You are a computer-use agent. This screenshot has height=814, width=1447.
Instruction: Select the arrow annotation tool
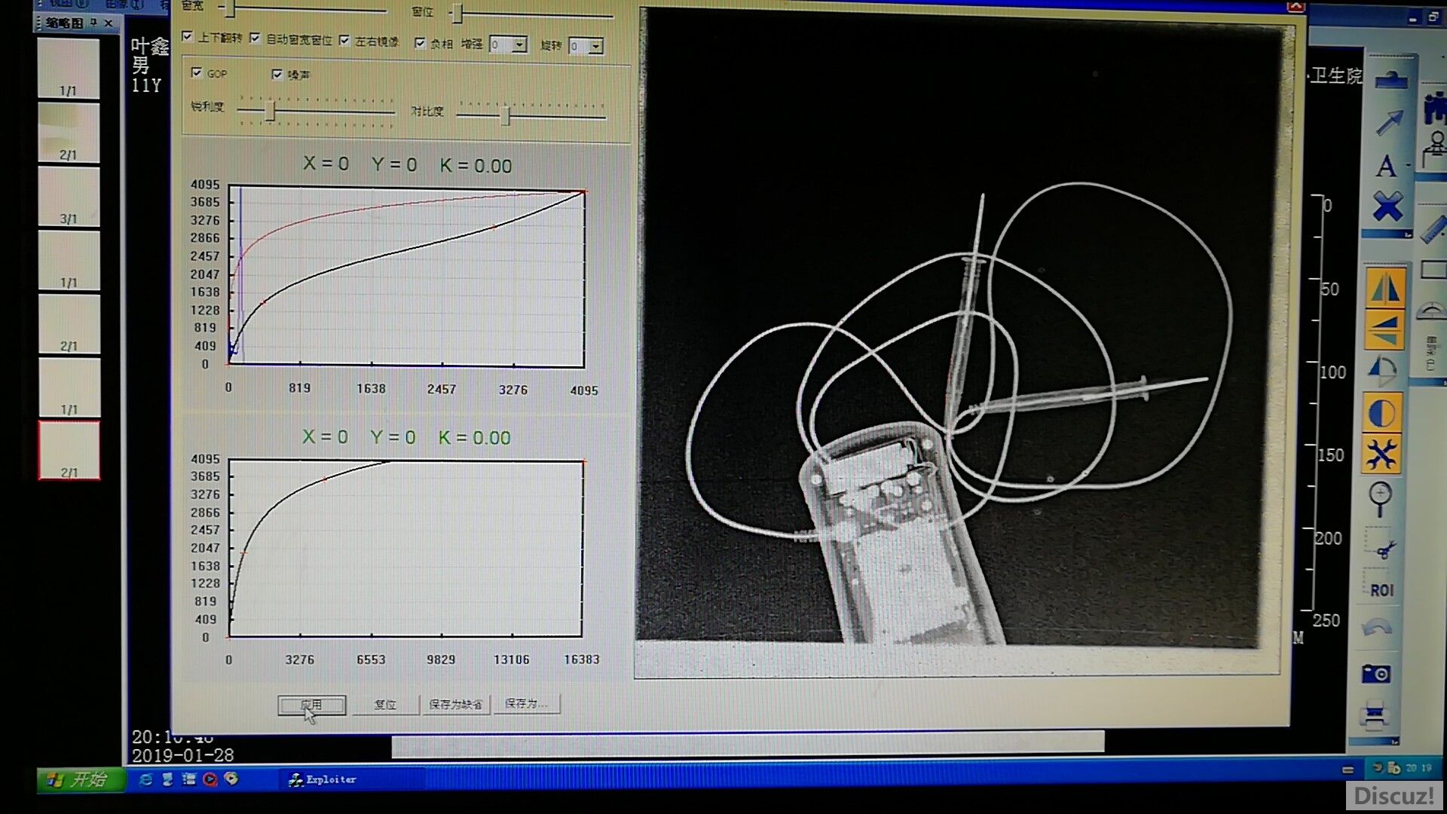pos(1389,122)
